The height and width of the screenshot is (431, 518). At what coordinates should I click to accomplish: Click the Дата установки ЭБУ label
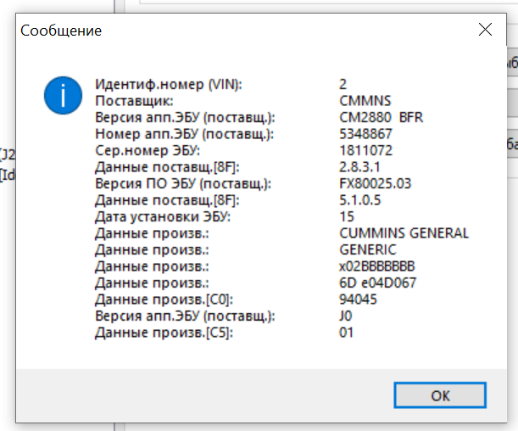[162, 216]
